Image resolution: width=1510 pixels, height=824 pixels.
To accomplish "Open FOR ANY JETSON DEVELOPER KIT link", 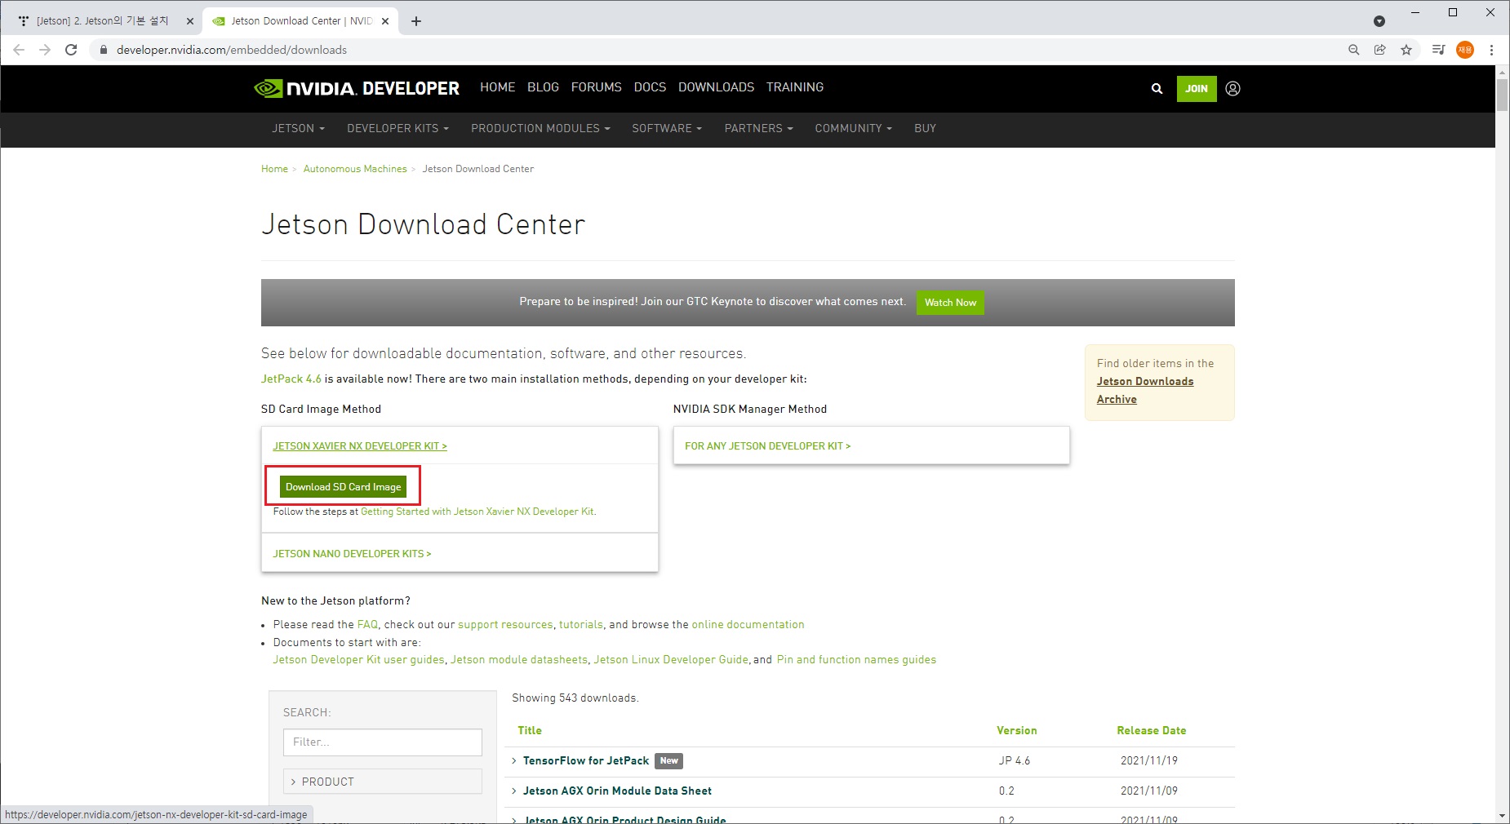I will [x=767, y=446].
